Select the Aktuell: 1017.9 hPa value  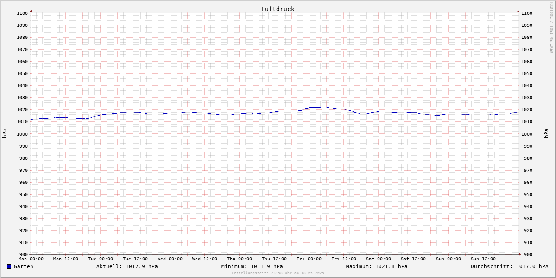(127, 266)
